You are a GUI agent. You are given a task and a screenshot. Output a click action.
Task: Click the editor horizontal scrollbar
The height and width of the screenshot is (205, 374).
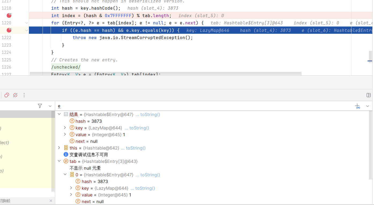(165, 73)
